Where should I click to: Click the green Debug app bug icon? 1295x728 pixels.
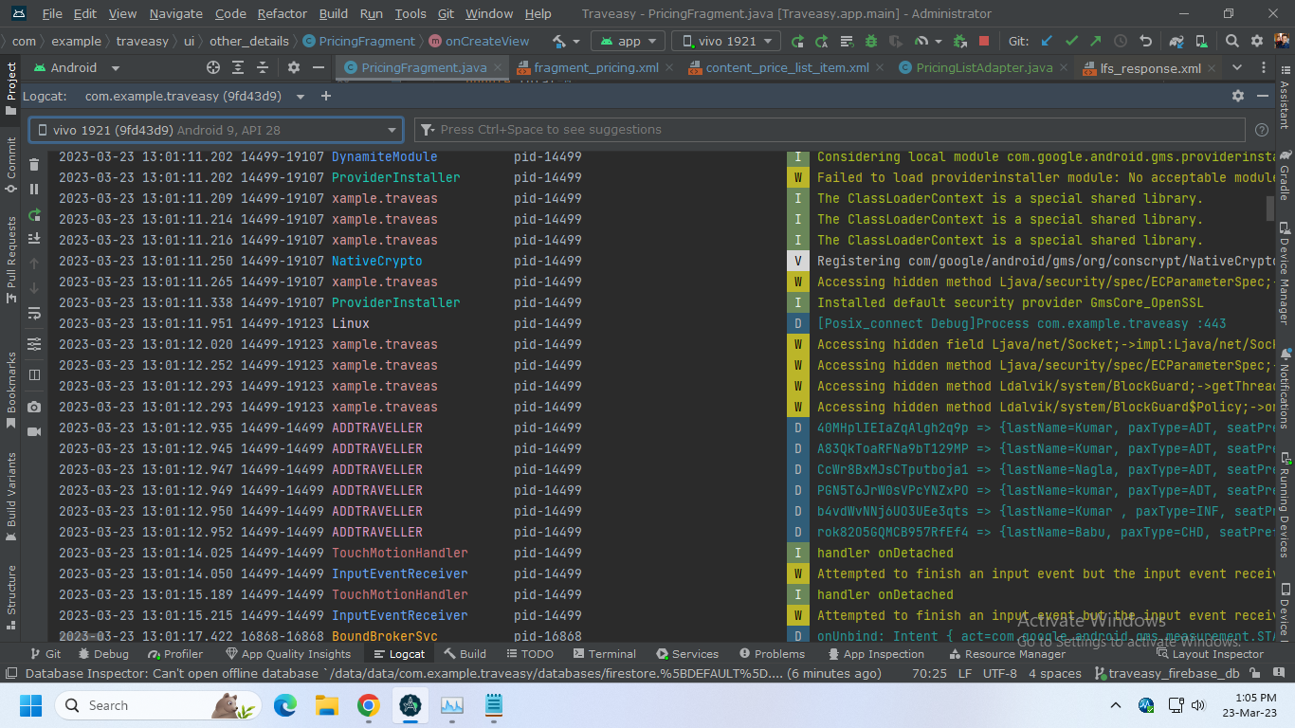pos(871,42)
